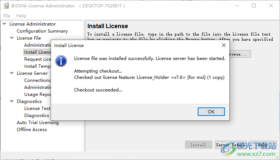Confirm the dialog with the OK button
Viewport: 280px width, 160px height.
[x=211, y=112]
